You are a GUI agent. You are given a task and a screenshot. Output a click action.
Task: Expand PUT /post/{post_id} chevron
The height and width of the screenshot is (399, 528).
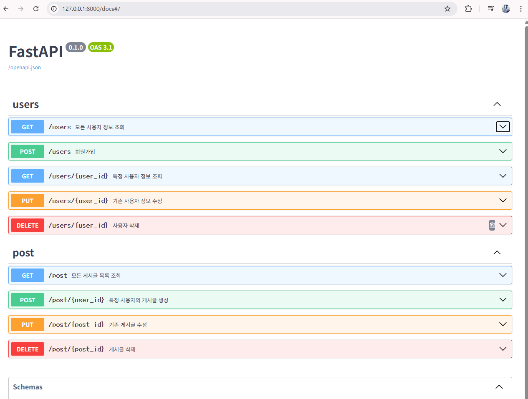(x=503, y=324)
